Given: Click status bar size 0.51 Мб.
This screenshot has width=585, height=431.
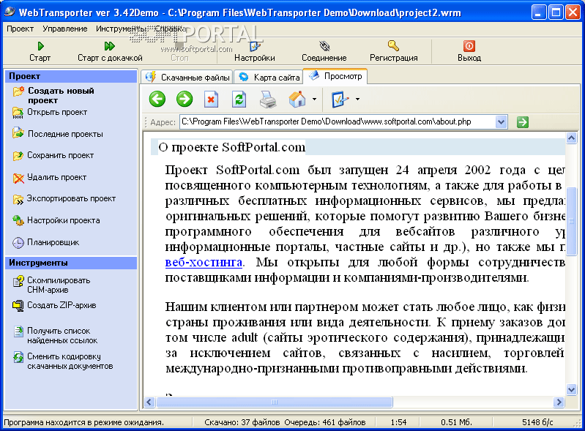Looking at the screenshot, I should pyautogui.click(x=456, y=422).
